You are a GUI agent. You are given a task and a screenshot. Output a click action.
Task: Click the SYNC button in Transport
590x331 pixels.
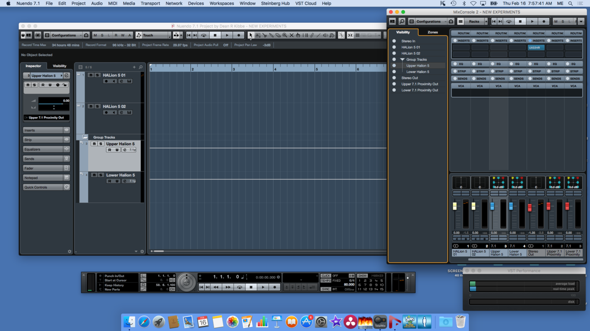click(x=325, y=289)
